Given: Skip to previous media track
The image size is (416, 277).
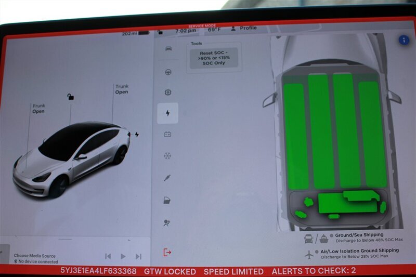Looking at the screenshot, I should pos(108,256).
